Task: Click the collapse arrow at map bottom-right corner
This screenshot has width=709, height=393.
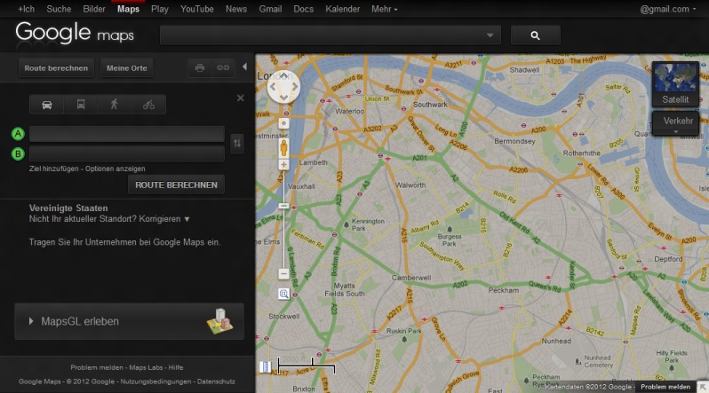Action: click(x=702, y=387)
